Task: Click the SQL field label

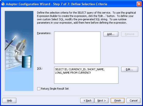Action: coord(40,68)
